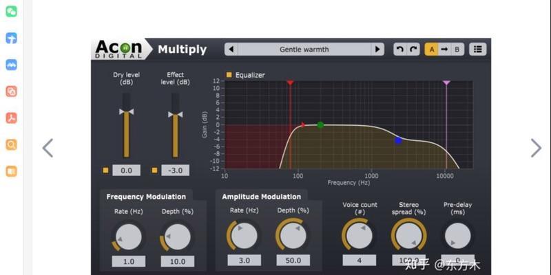Click the Pre-delay knob
Image resolution: width=551 pixels, height=275 pixels.
coord(457,236)
